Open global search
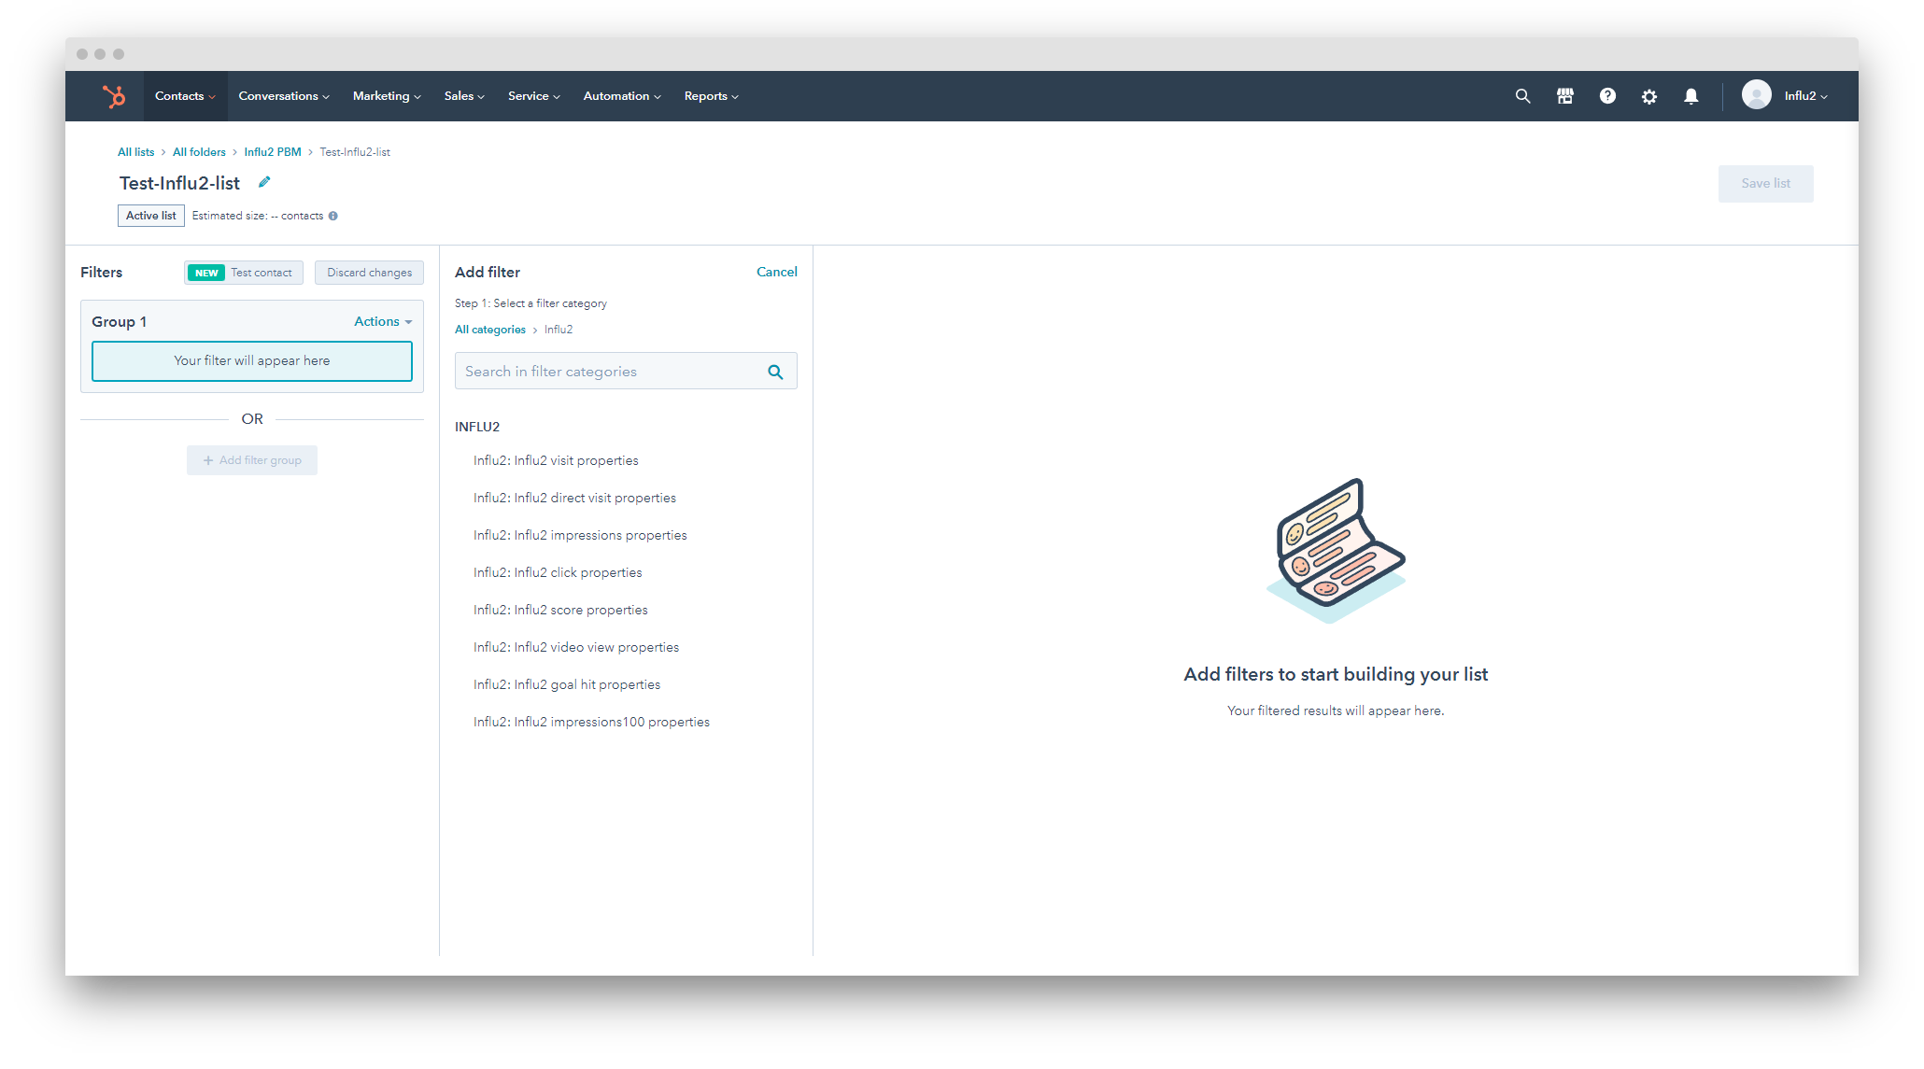 click(1522, 96)
